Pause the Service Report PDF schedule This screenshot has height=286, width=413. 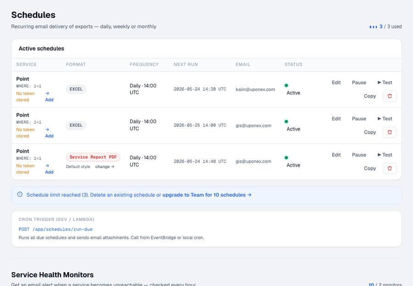359,155
